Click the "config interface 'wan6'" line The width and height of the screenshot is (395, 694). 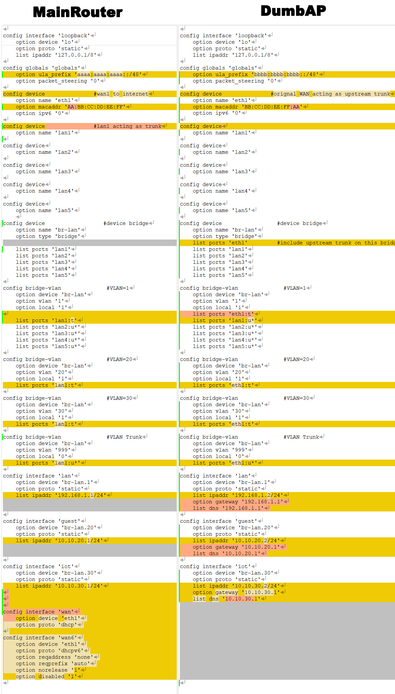[x=40, y=638]
